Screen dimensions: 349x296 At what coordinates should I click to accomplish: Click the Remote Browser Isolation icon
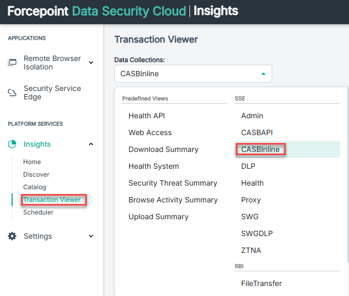click(12, 63)
